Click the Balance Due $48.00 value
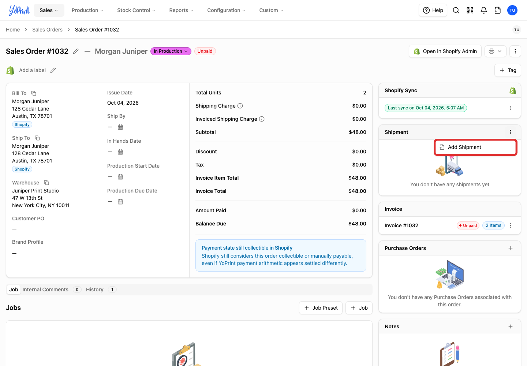 coord(357,224)
